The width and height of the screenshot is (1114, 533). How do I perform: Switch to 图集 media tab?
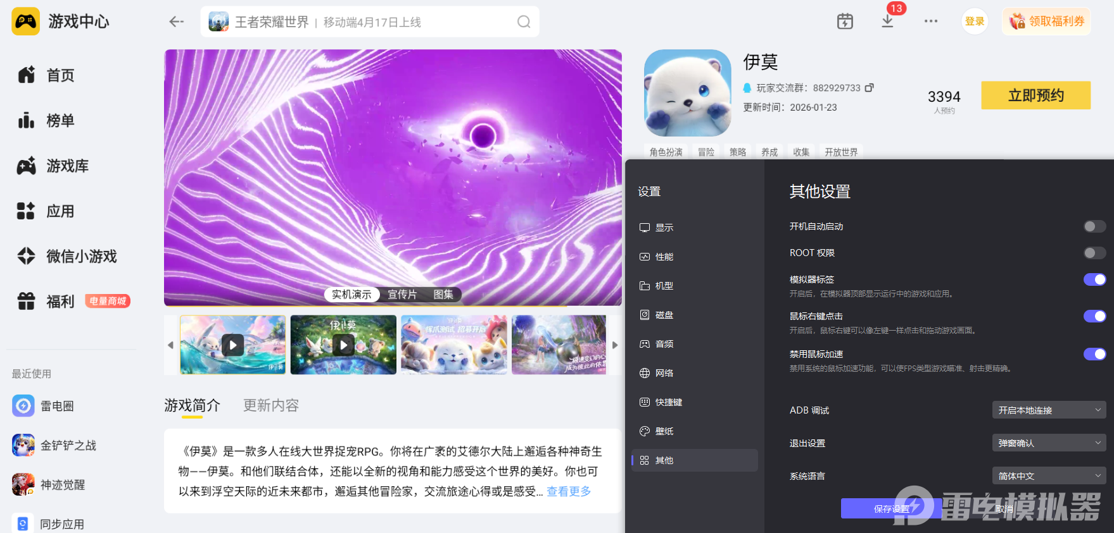[443, 295]
